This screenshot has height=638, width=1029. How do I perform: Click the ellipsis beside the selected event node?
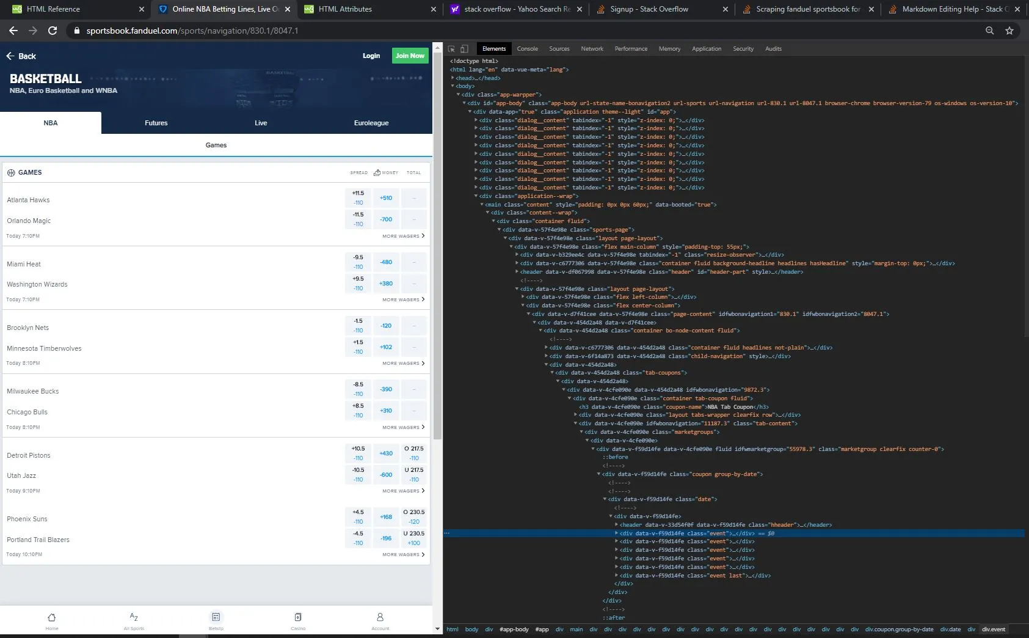pos(447,533)
